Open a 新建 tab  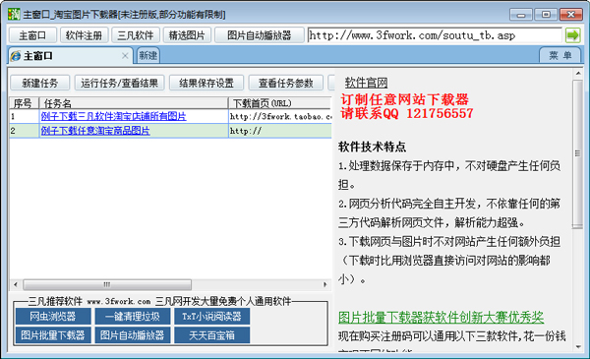click(148, 56)
